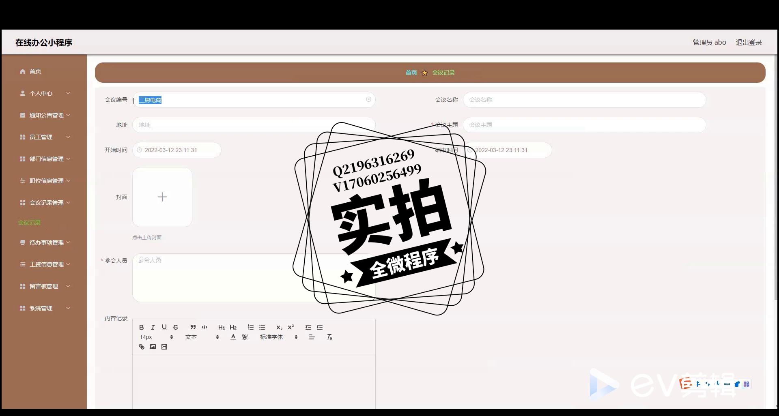Insert a blockquote in the editor
Viewport: 779px width, 416px height.
tap(193, 327)
